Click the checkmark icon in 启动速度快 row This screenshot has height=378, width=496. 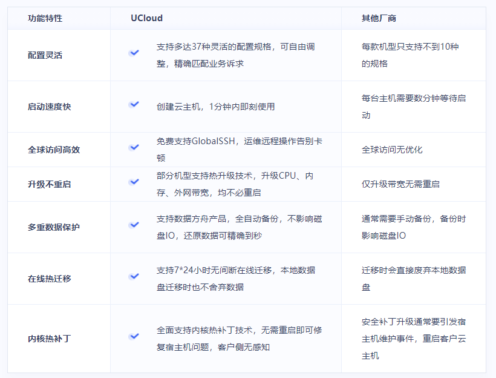(134, 104)
